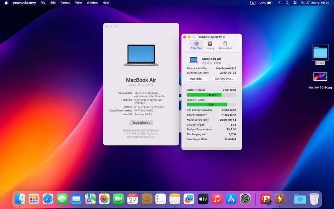Viewport: 334px width, 209px height.
Task: Click the Sonoma 14.8.5 version text
Action: (x=143, y=114)
